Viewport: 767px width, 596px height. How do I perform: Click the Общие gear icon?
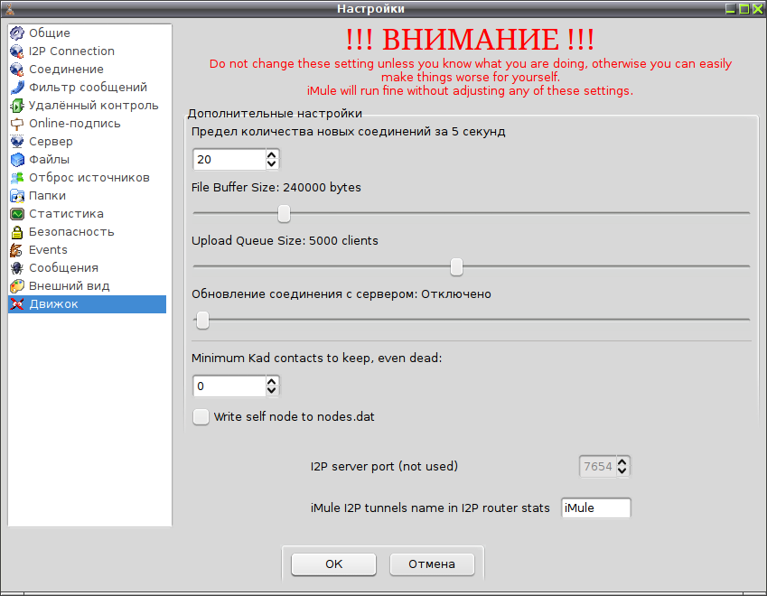[x=16, y=33]
